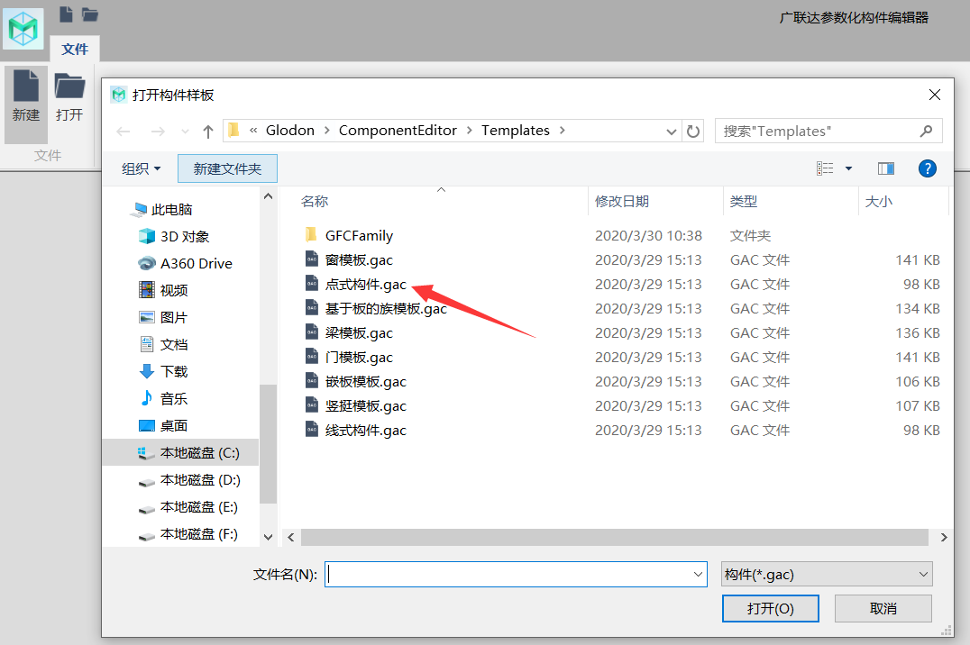The image size is (970, 645).
Task: Click the horizontal scrollbar right arrow
Action: [943, 538]
